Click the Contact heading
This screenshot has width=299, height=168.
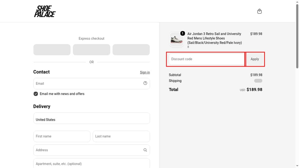click(x=41, y=72)
